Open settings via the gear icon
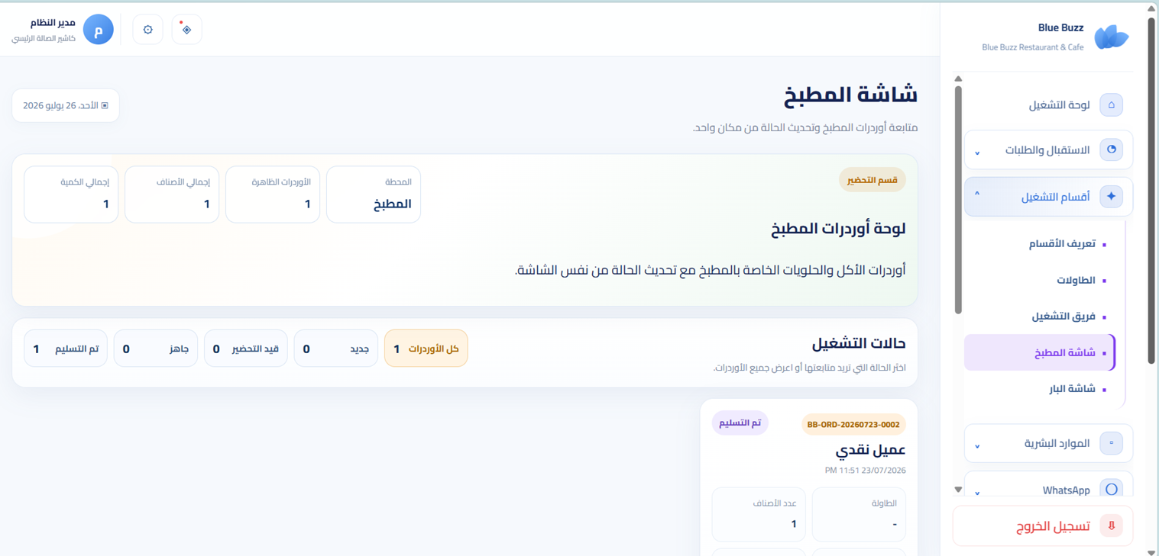 pyautogui.click(x=147, y=30)
